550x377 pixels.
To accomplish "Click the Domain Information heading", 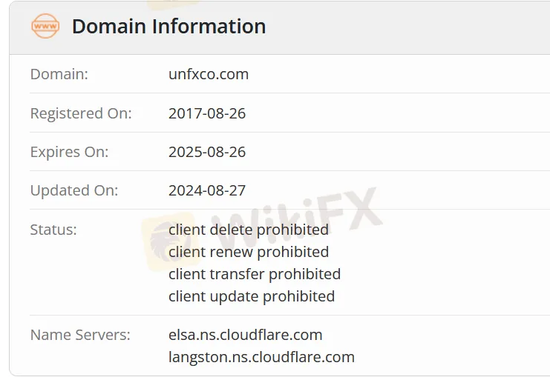I will click(x=168, y=26).
